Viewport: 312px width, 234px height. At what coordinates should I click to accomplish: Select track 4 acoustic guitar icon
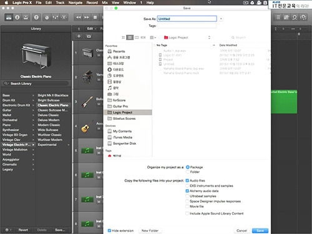87,126
